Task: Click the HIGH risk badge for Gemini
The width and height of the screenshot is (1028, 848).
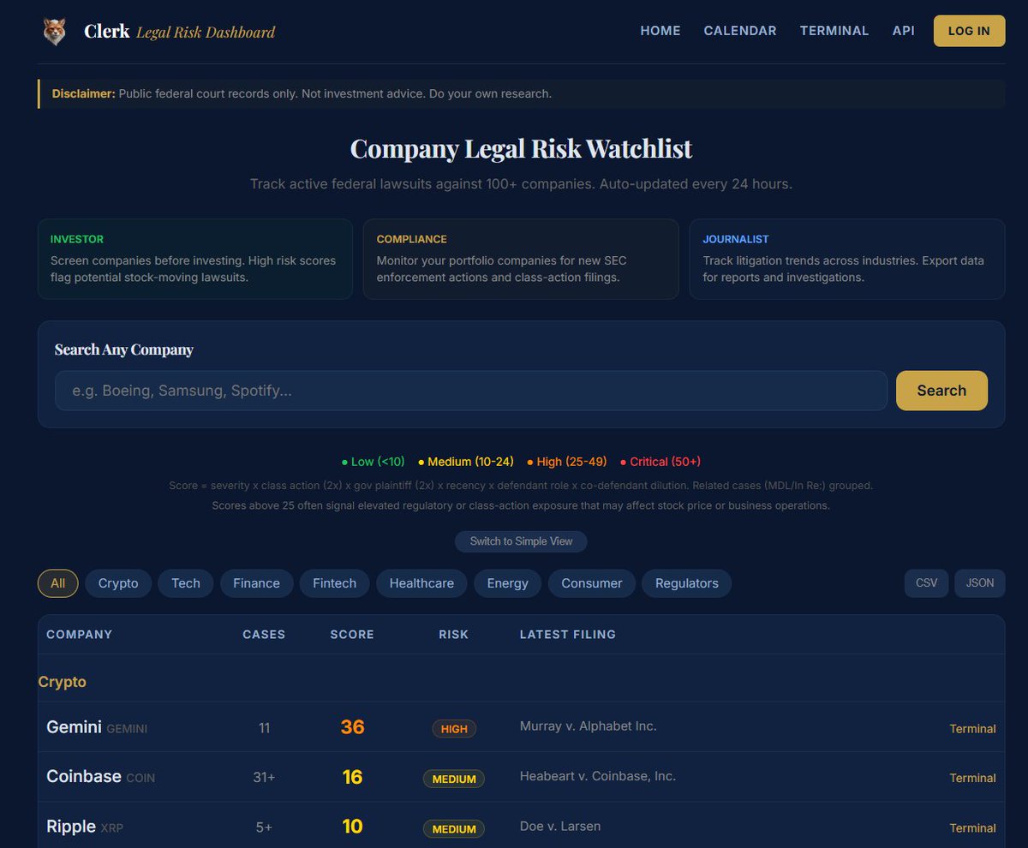Action: [x=454, y=729]
